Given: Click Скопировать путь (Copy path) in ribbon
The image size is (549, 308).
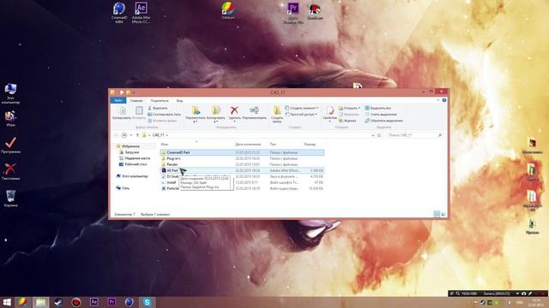Looking at the screenshot, I should (164, 115).
